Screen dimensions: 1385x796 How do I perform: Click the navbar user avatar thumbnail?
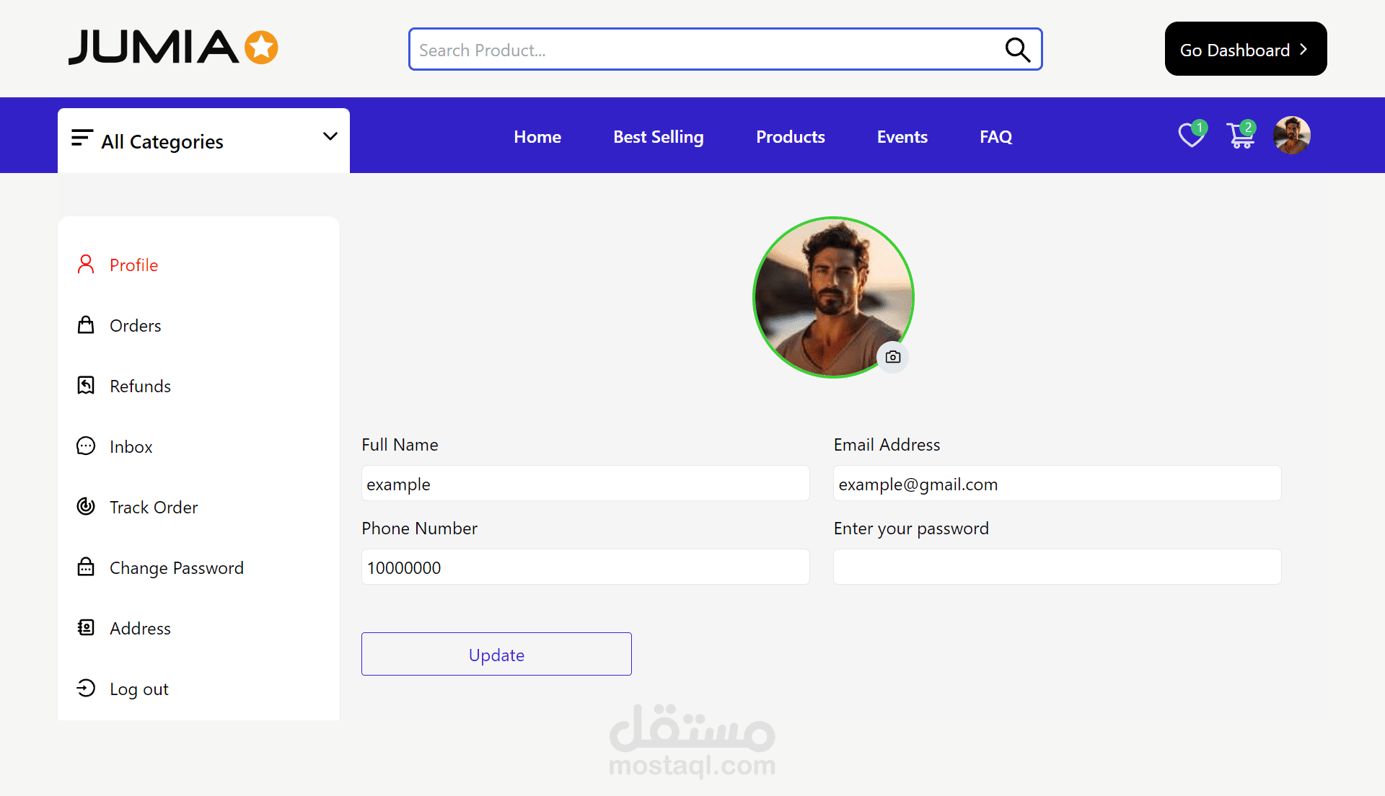click(x=1291, y=136)
